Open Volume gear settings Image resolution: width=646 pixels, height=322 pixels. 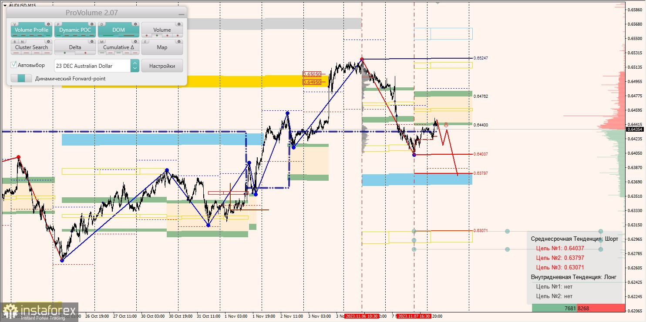(179, 24)
